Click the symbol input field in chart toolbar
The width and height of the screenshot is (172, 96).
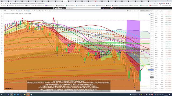pyautogui.click(x=8, y=11)
